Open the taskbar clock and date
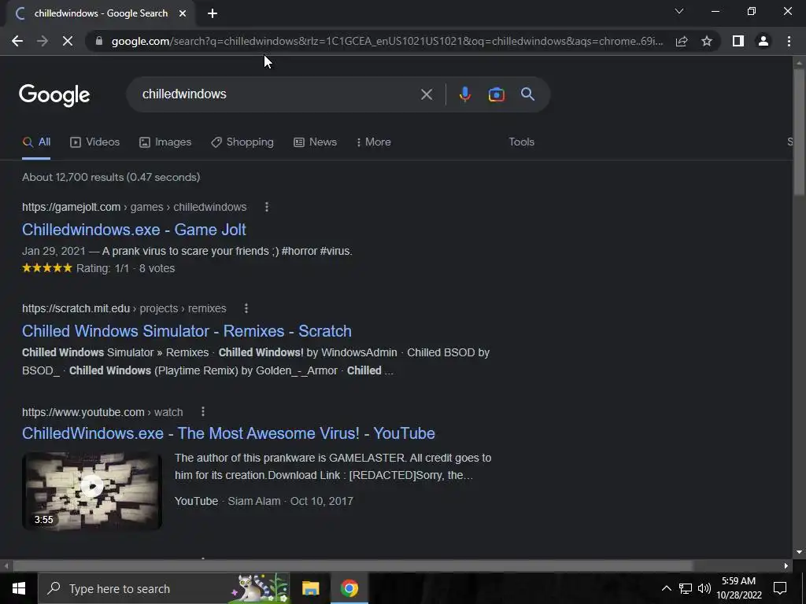 pos(738,588)
